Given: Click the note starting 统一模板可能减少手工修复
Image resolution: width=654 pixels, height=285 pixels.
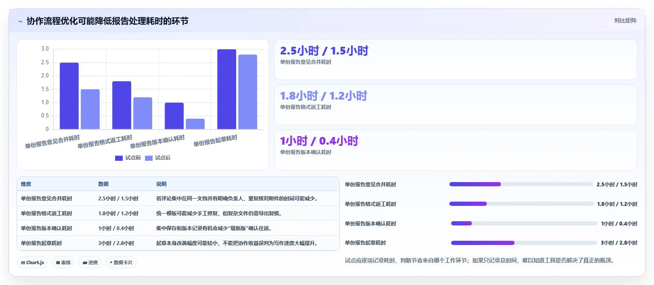Looking at the screenshot, I should point(219,214).
